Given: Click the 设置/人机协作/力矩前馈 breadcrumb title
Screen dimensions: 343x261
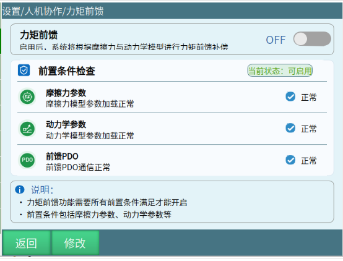Looking at the screenshot, I should (53, 11).
